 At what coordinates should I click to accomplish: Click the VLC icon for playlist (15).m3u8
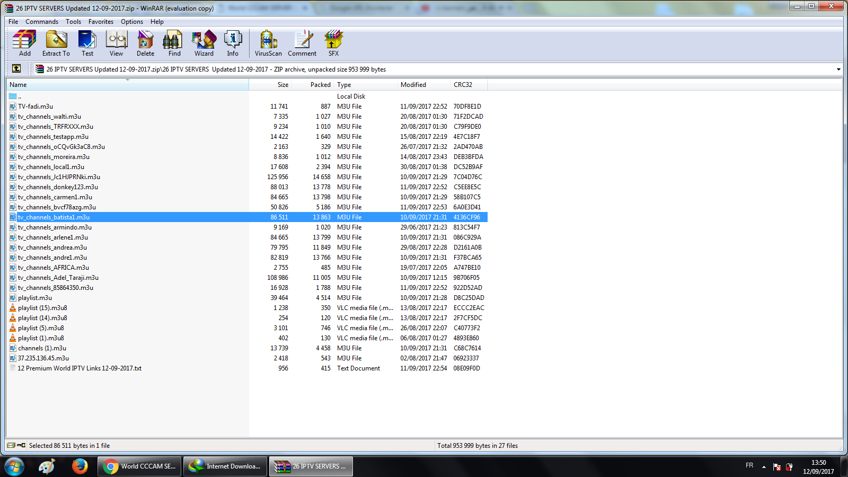13,308
